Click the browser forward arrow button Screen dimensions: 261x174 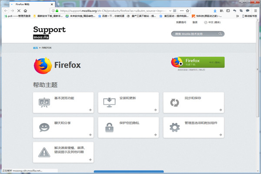coord(12,10)
